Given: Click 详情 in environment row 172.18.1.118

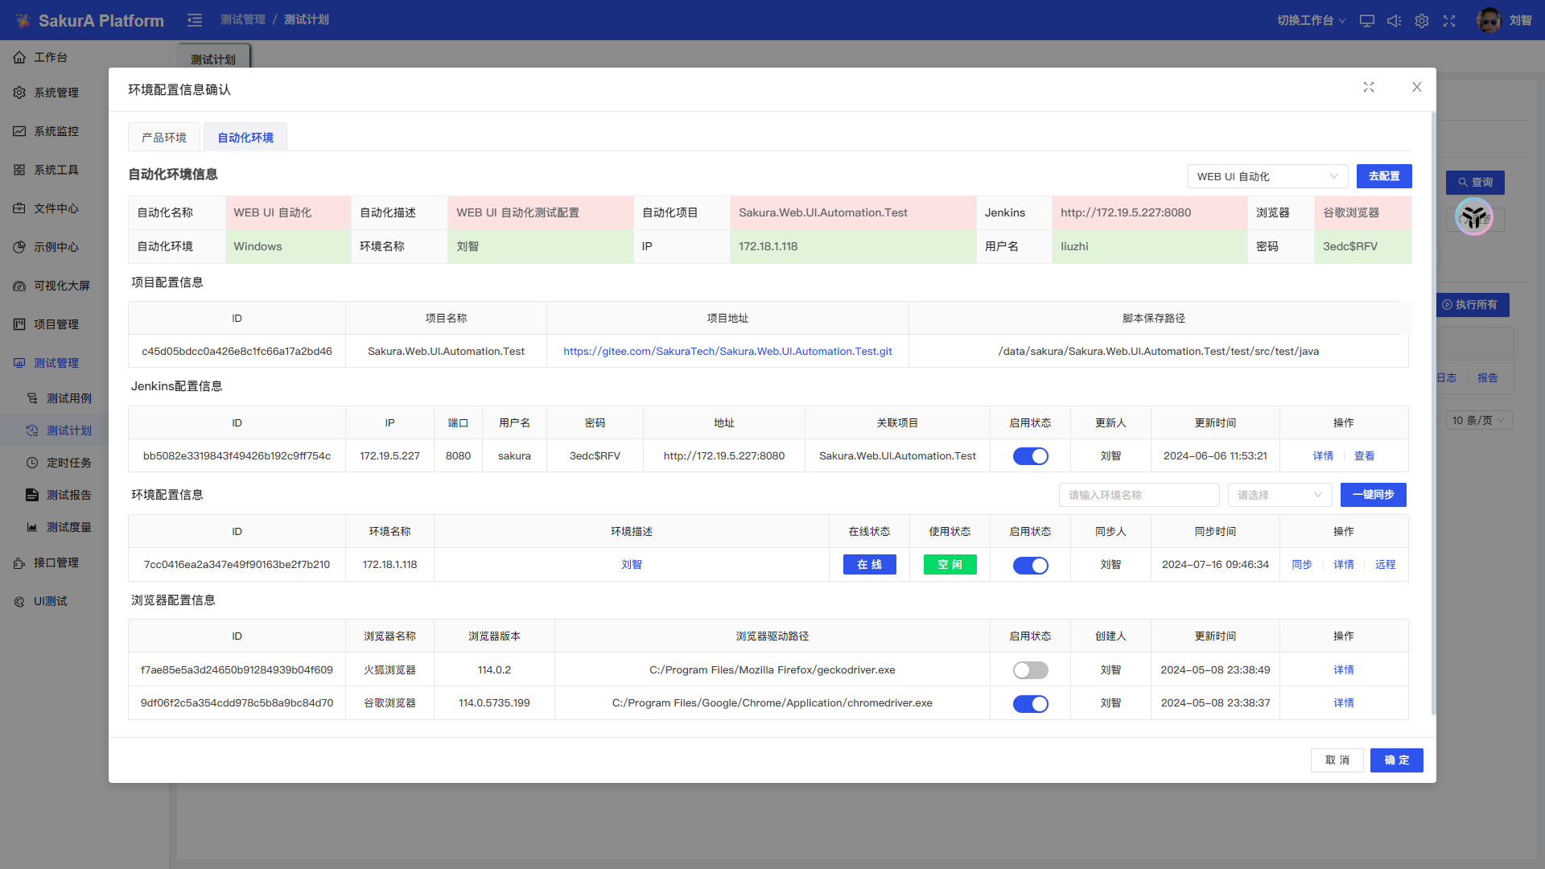Looking at the screenshot, I should [1344, 565].
